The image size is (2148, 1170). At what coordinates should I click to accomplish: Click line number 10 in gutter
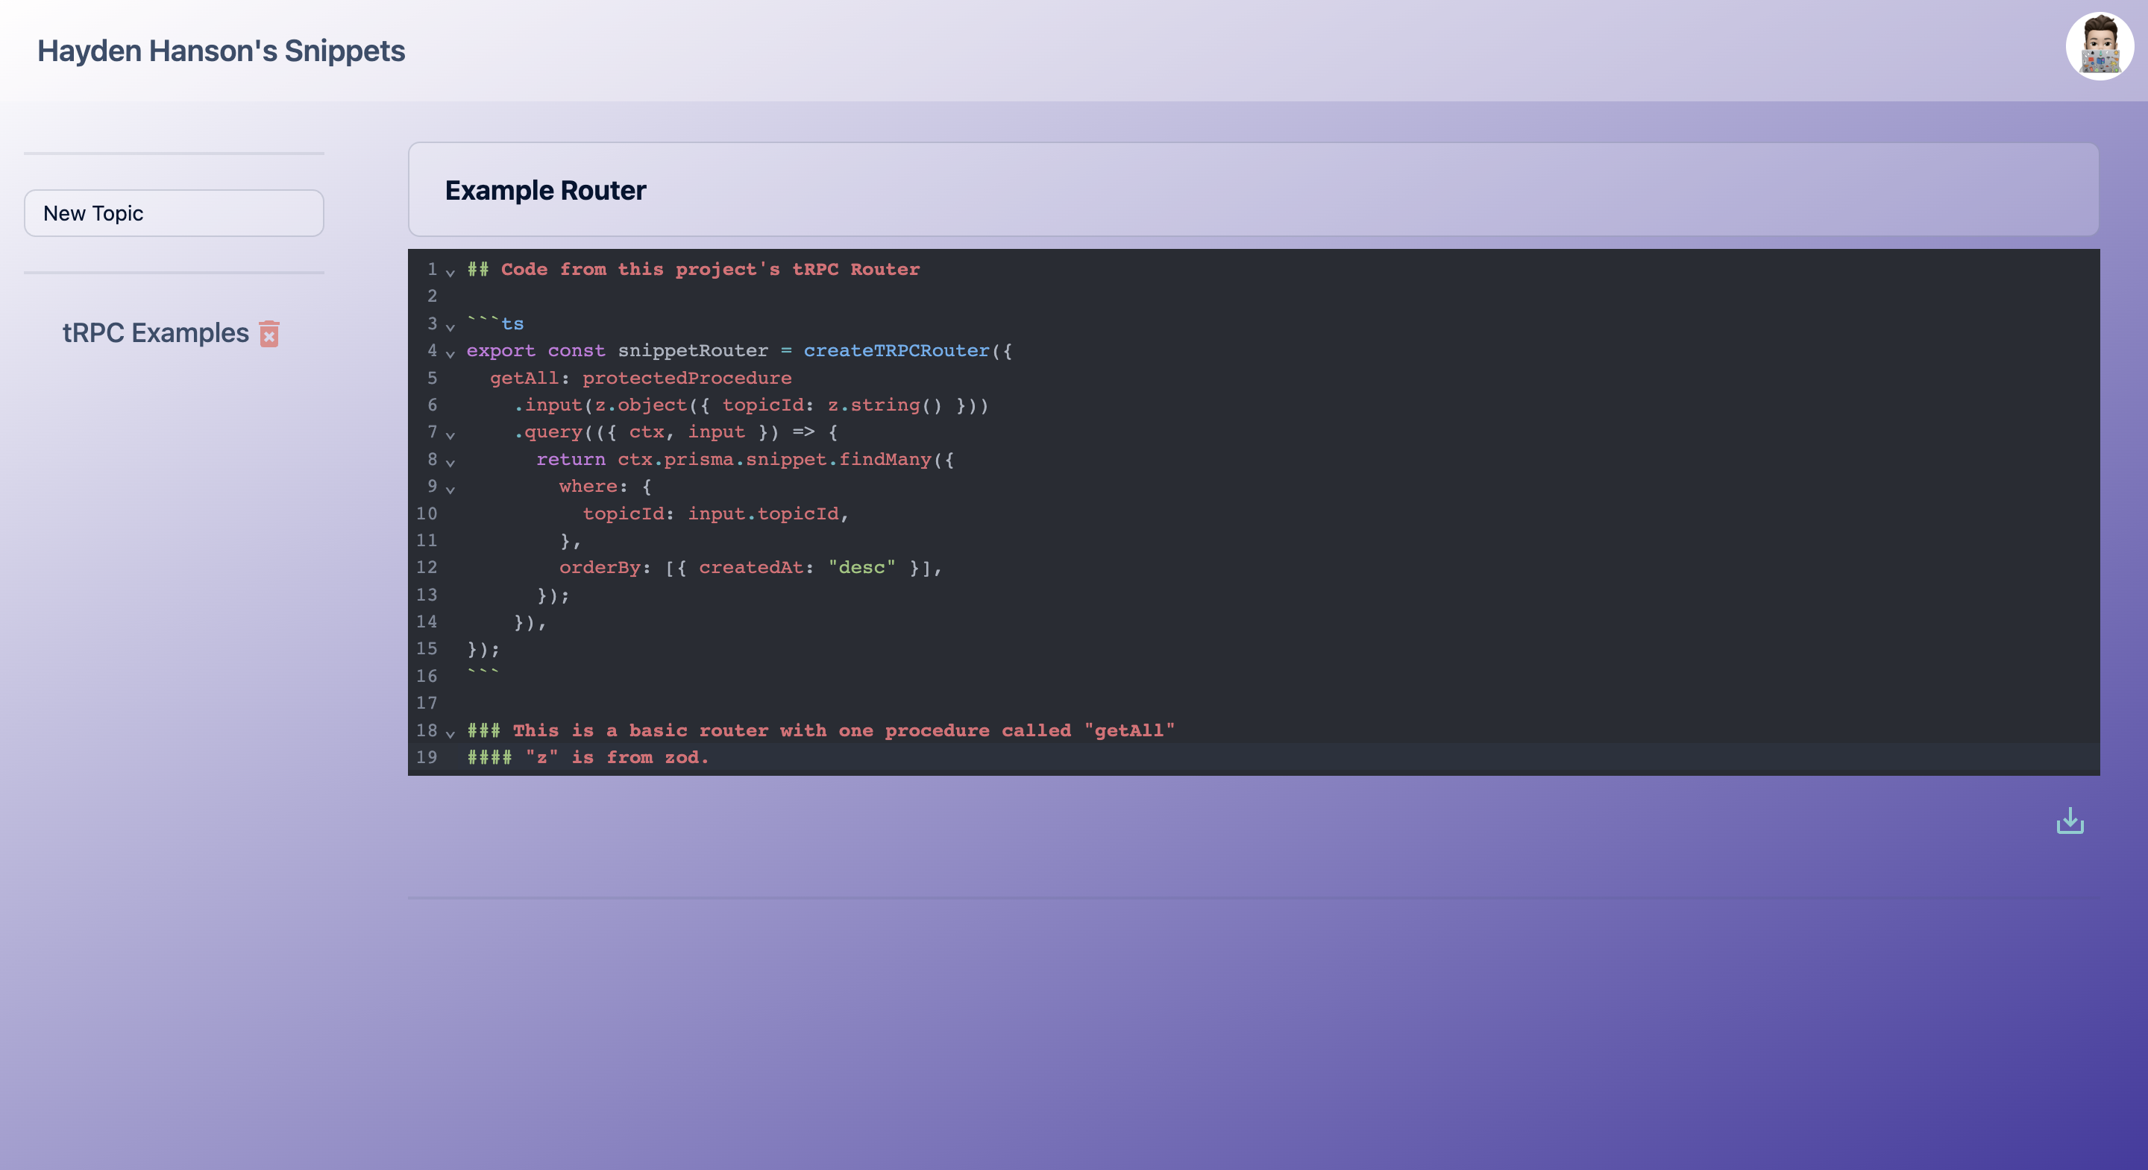[x=426, y=513]
